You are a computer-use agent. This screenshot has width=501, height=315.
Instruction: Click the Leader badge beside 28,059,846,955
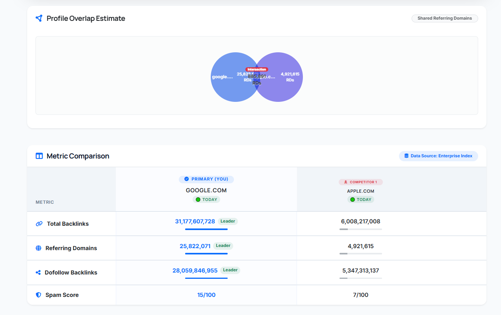pos(230,270)
